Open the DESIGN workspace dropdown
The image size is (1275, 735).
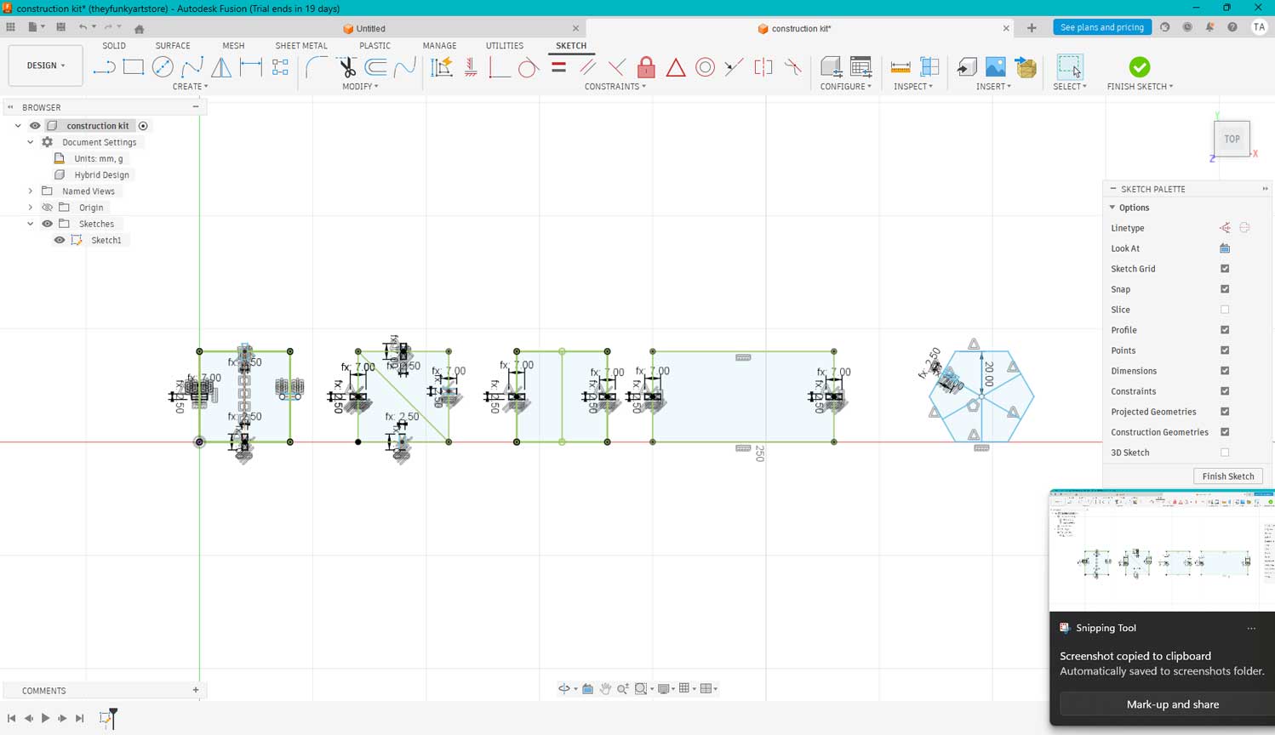tap(46, 66)
